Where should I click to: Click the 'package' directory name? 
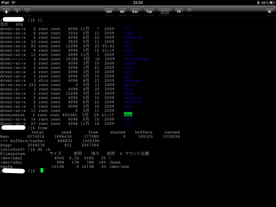133,81
